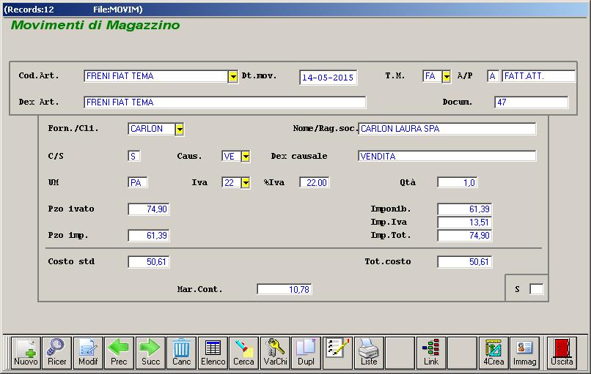
Task: Go to previous record with Prec arrow
Action: (119, 353)
